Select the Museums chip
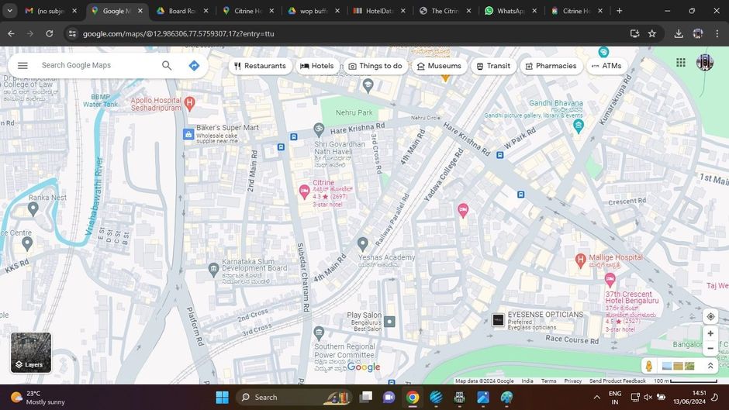 click(440, 66)
